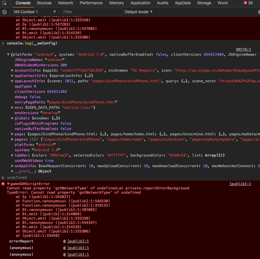This screenshot has height=259, width=260.
Task: Open the VM Context 1 dropdown
Action: pyautogui.click(x=34, y=12)
